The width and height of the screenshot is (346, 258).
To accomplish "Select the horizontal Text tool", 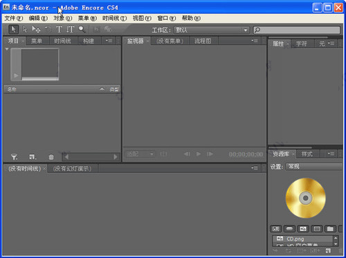I will [59, 30].
